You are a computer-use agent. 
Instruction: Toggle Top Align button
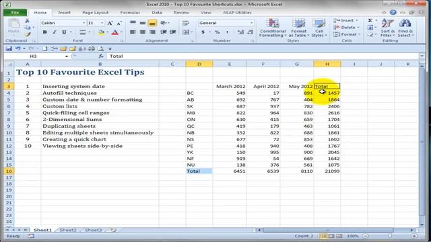click(133, 23)
